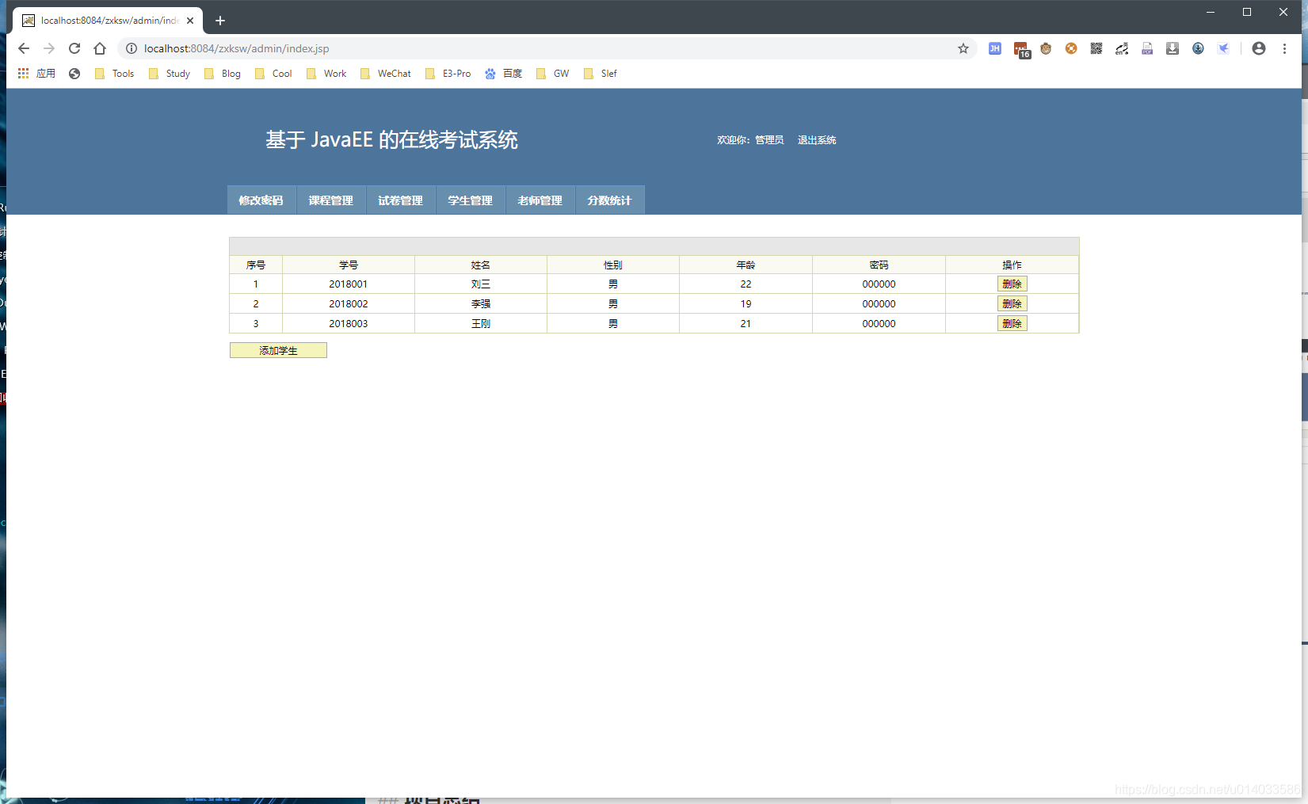Open the 课程管理 menu tab

pyautogui.click(x=331, y=200)
